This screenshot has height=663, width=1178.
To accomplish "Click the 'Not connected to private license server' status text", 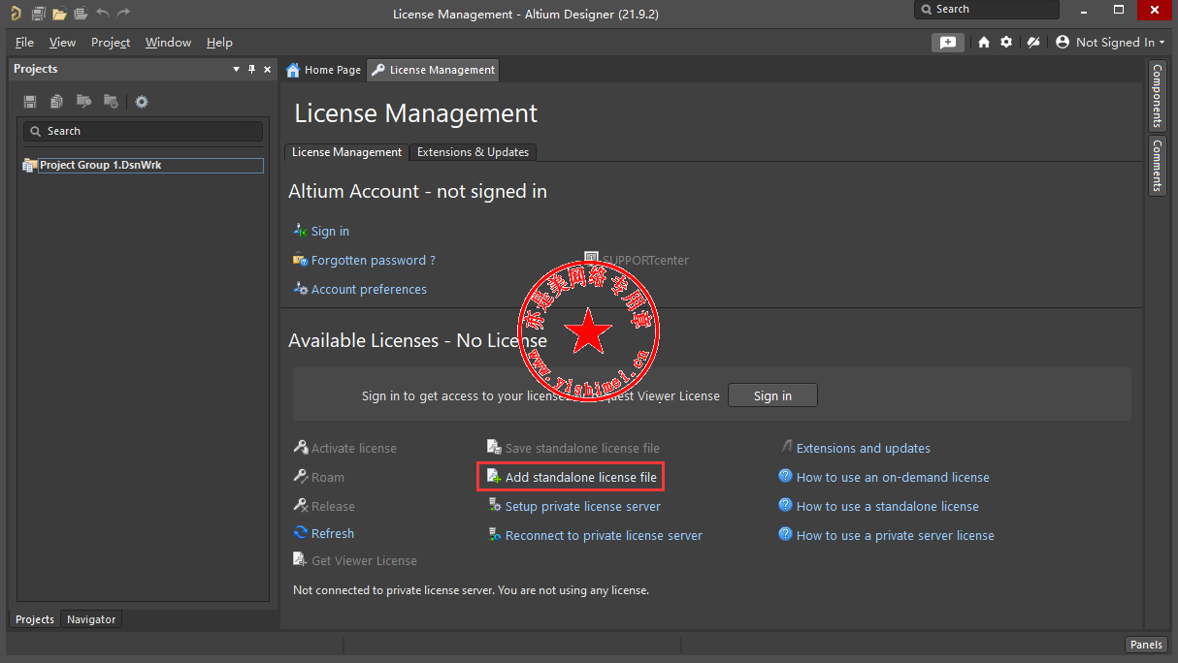I will (x=471, y=589).
